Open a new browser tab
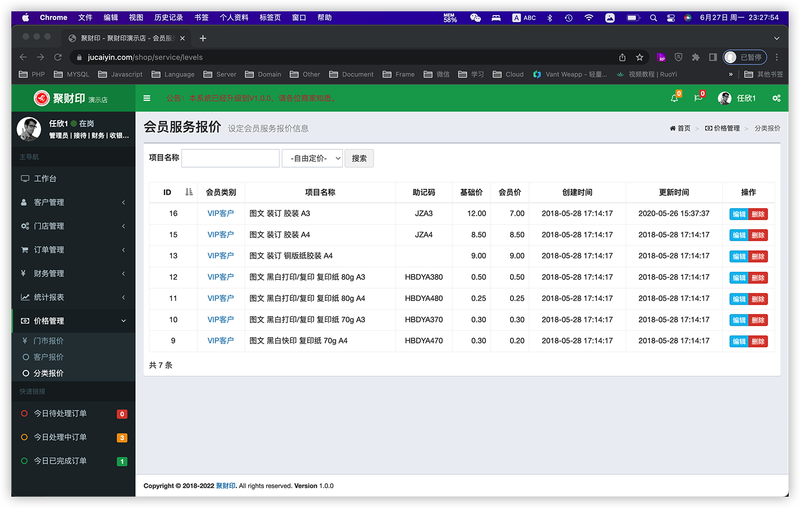The width and height of the screenshot is (800, 508). click(x=203, y=38)
